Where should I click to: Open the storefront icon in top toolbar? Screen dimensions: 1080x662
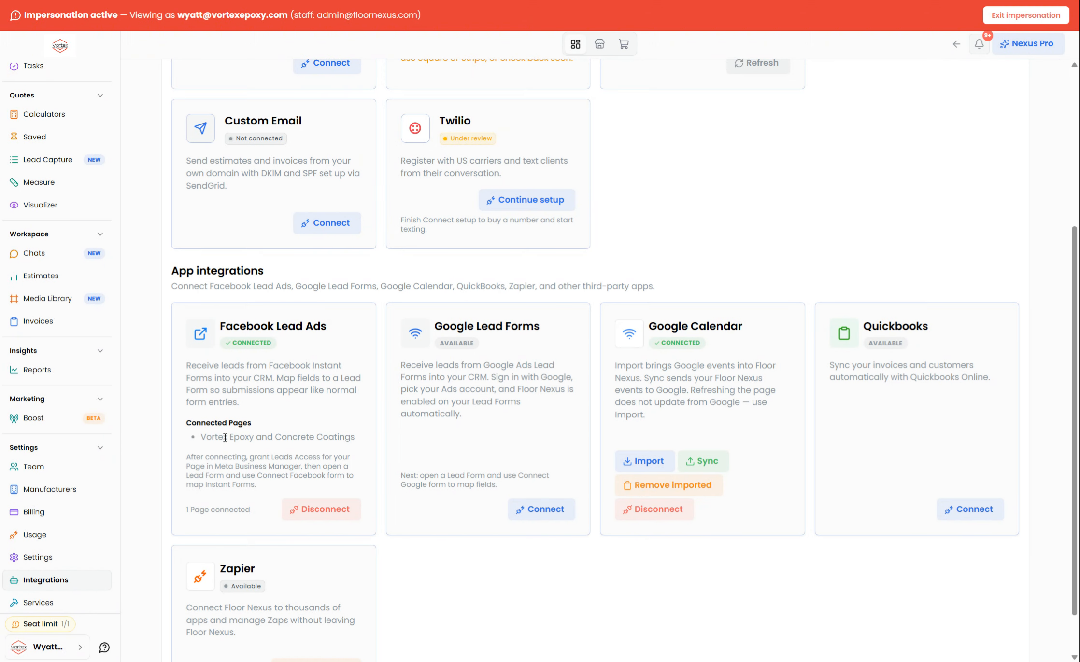click(x=599, y=44)
